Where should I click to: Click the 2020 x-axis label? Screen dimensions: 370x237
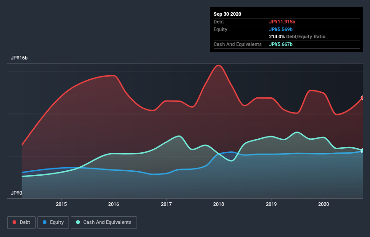point(324,204)
